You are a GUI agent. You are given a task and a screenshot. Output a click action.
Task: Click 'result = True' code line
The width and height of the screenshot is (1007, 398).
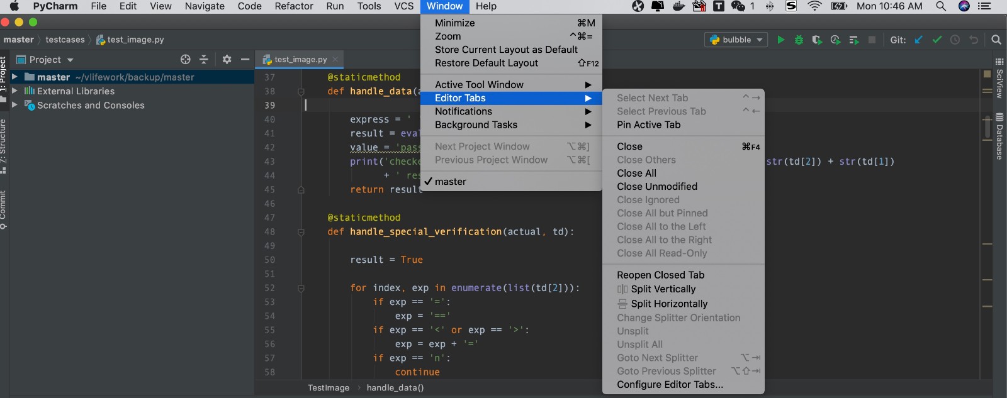pos(386,260)
